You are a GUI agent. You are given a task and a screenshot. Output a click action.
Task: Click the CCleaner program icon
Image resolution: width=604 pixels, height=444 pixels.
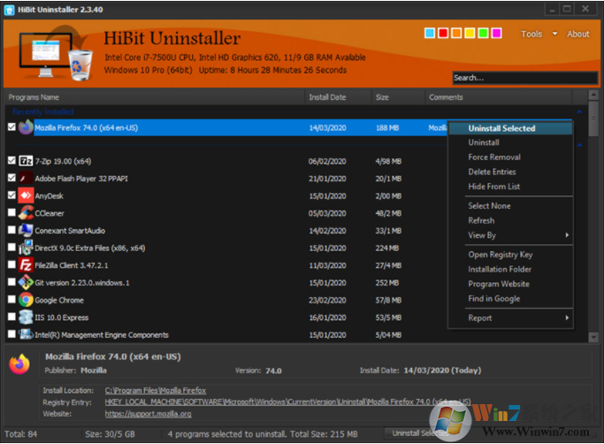point(26,213)
